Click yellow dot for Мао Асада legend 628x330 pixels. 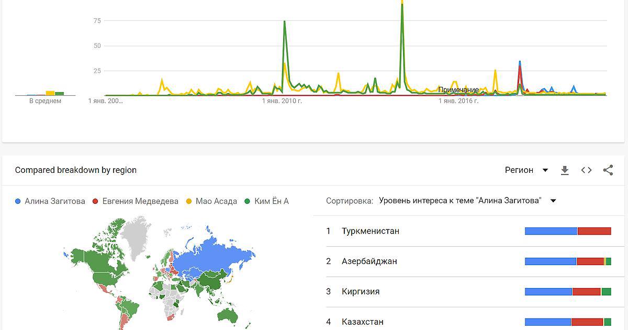(x=189, y=201)
